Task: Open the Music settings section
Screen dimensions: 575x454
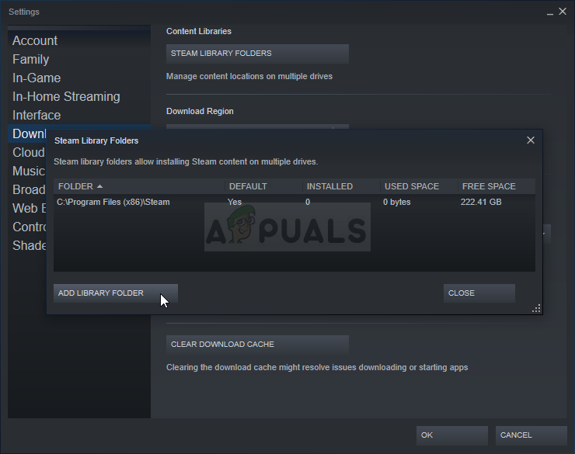Action: click(29, 172)
